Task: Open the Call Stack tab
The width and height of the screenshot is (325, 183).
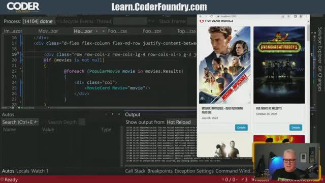Action: point(135,171)
